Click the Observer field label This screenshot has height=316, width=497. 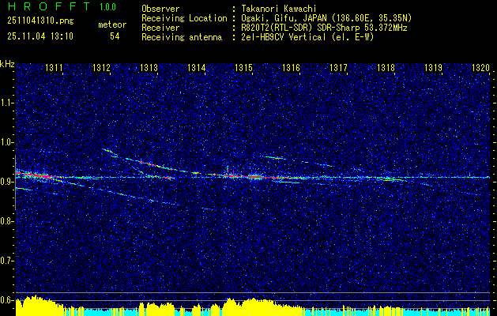pyautogui.click(x=160, y=9)
